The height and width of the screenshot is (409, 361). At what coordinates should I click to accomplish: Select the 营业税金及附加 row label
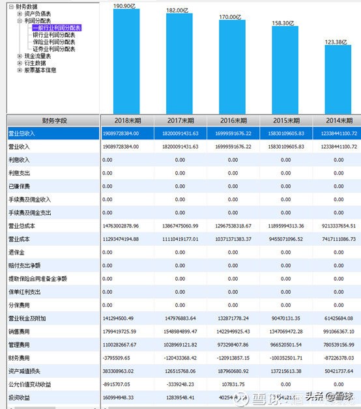[27, 318]
